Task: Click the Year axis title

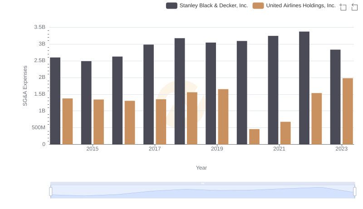Action: click(201, 168)
